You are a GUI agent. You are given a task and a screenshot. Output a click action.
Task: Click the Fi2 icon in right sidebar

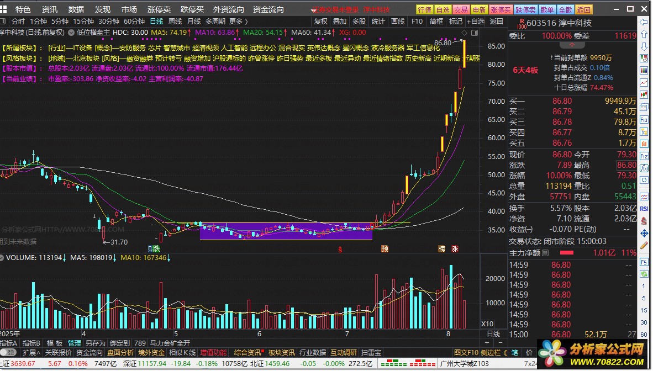click(644, 156)
